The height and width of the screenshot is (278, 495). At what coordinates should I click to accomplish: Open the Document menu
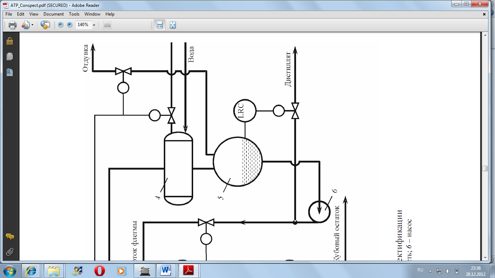[54, 14]
